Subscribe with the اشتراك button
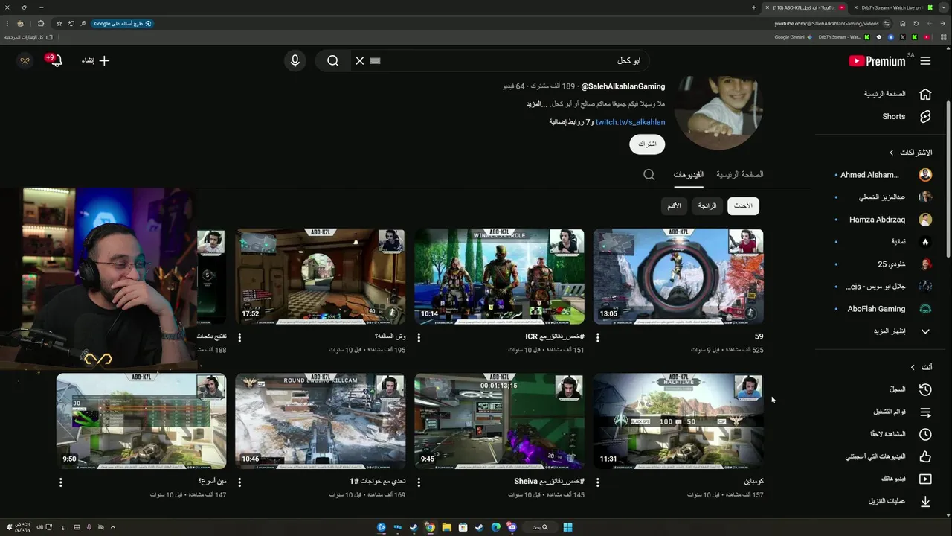 (647, 144)
